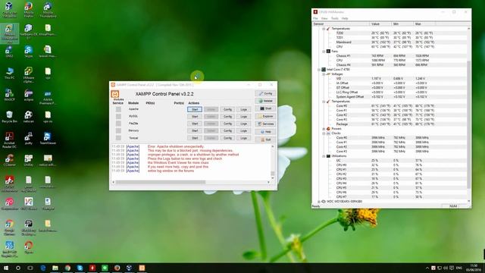Open TeamViewer desktop icon
Image resolution: width=485 pixels, height=273 pixels.
pyautogui.click(x=48, y=138)
